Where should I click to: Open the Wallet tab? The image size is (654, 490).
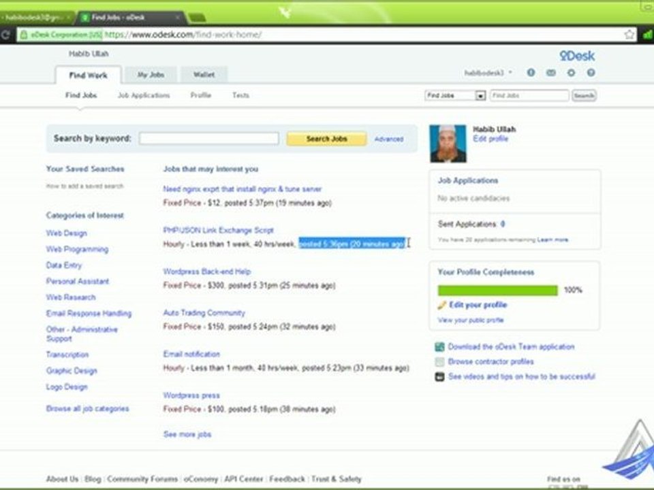point(204,75)
